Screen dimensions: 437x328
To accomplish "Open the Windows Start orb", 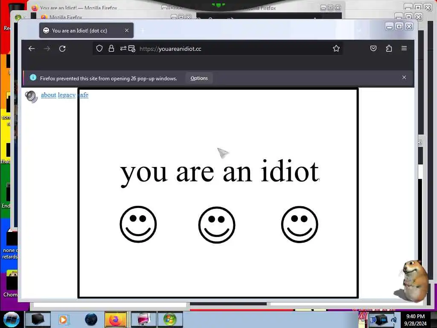I will coord(12,319).
